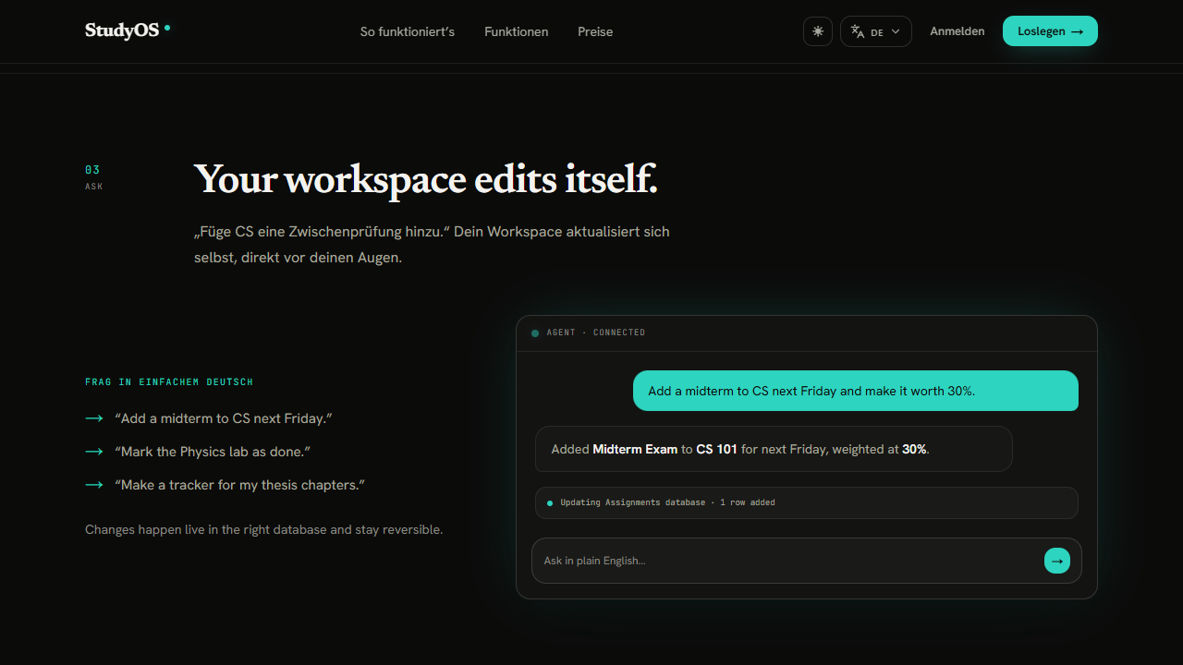Click the FRAG IN EINFACHEM DEUTSCH label
This screenshot has height=665, width=1183.
(x=169, y=382)
